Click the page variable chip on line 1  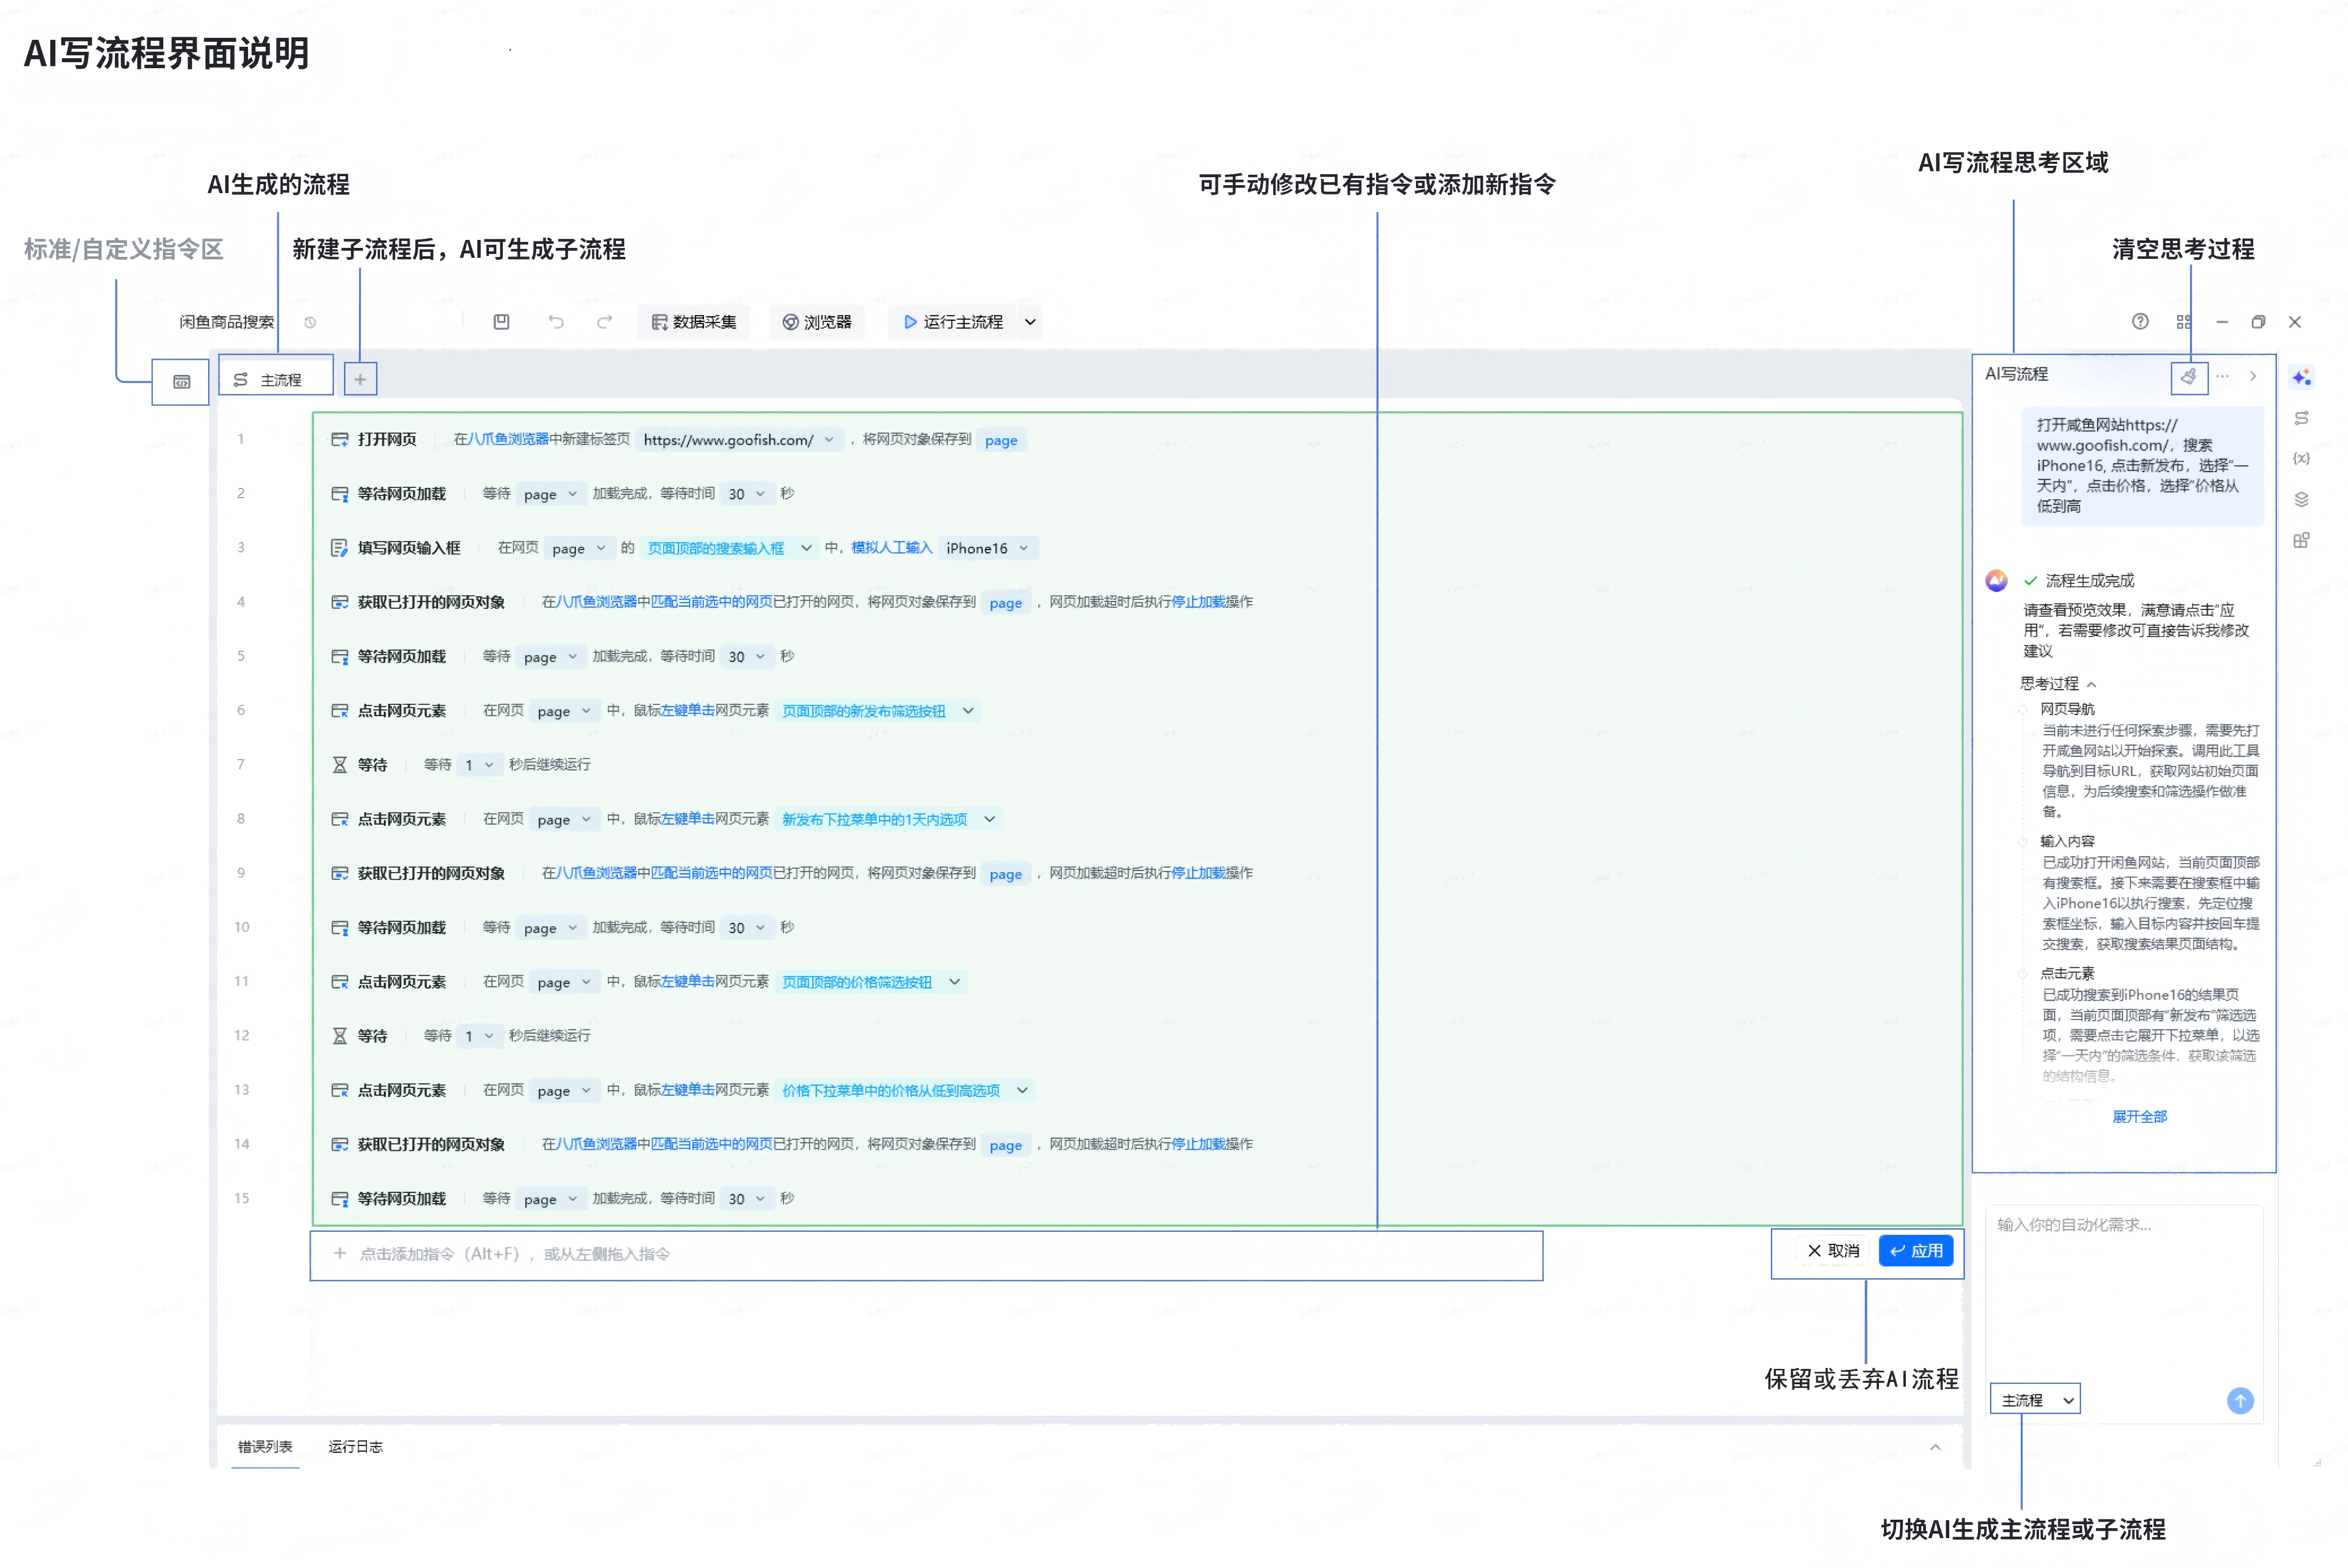point(1001,440)
